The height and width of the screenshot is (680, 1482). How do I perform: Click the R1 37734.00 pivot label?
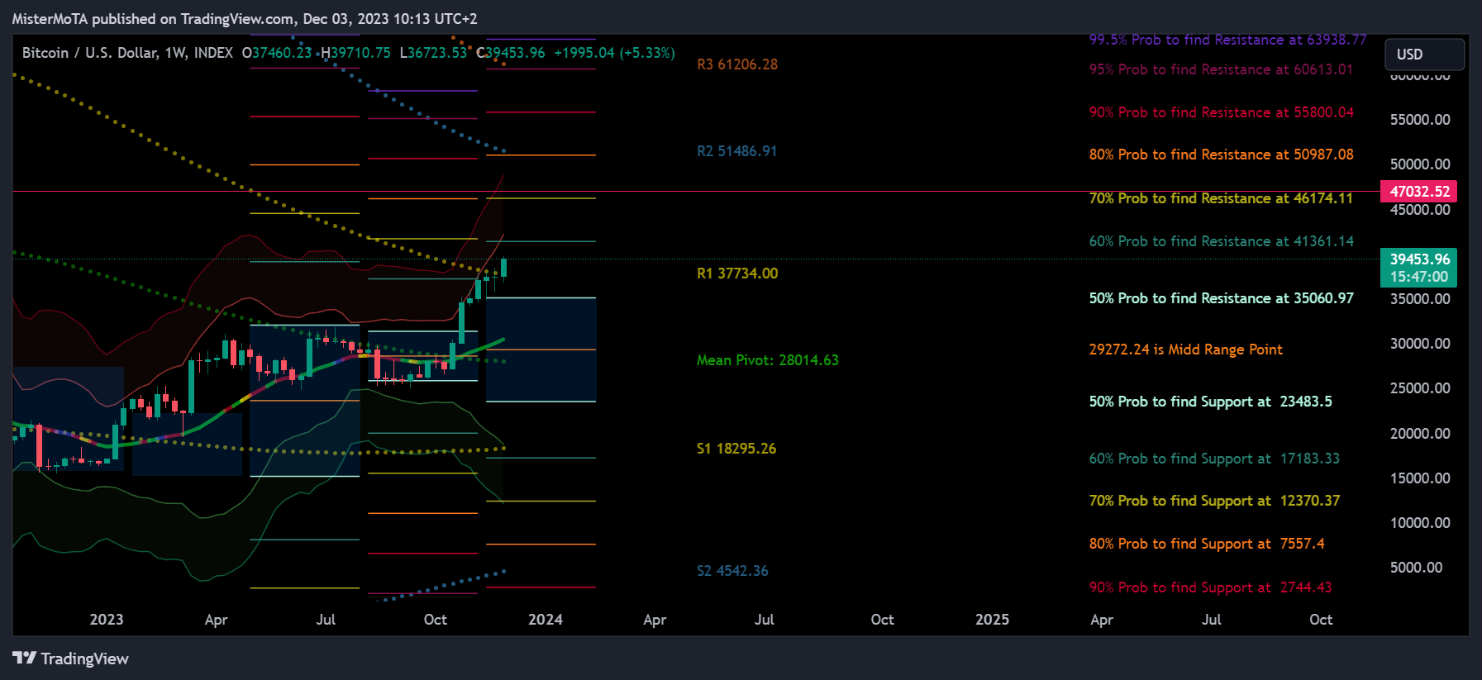click(x=737, y=273)
